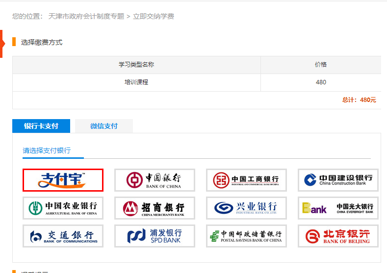387x273 pixels.
Task: Pick China Construction Bank 中国建设银行
Action: (x=338, y=180)
